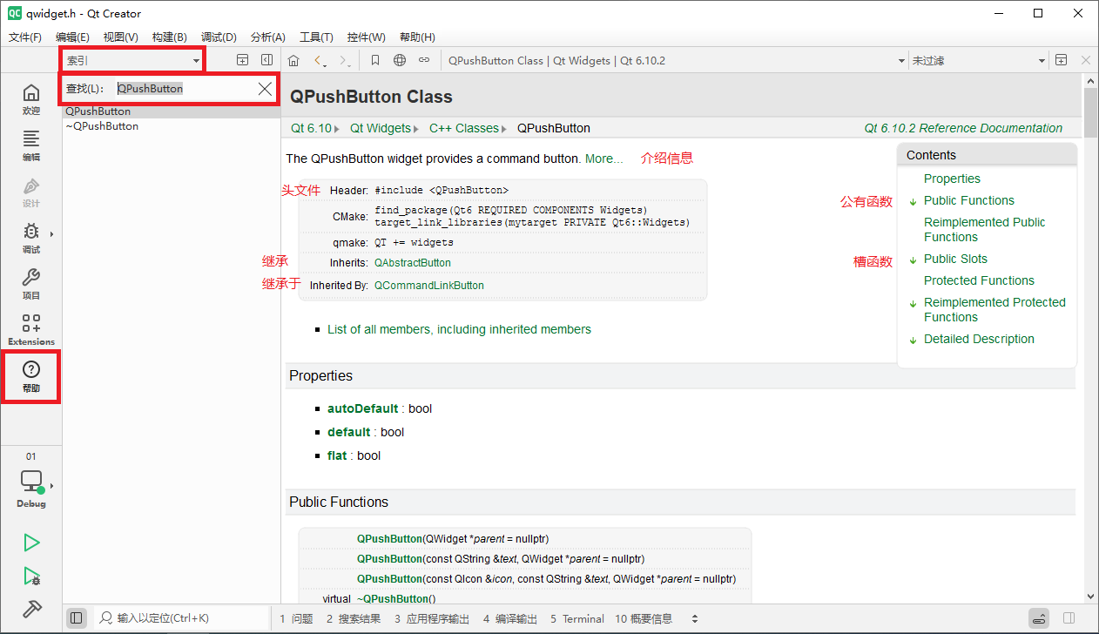Add a bookmark for this page
The width and height of the screenshot is (1099, 634).
(x=375, y=60)
